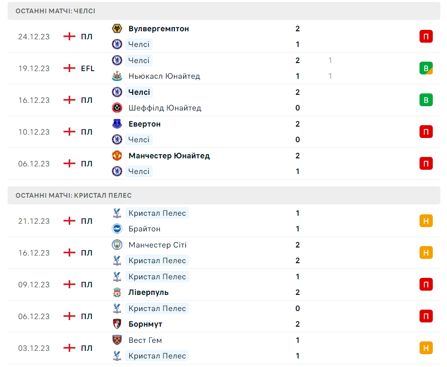Image resolution: width=447 pixels, height=367 pixels.
Task: Click the Brighton club crest icon
Action: (117, 229)
